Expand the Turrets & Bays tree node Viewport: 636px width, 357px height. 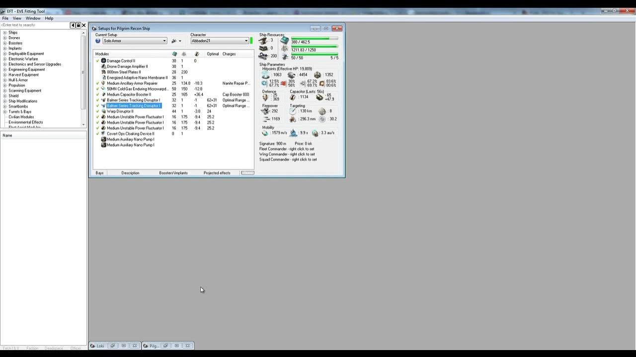click(5, 112)
